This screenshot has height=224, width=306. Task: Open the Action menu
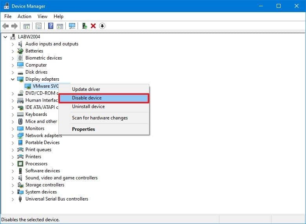24,16
